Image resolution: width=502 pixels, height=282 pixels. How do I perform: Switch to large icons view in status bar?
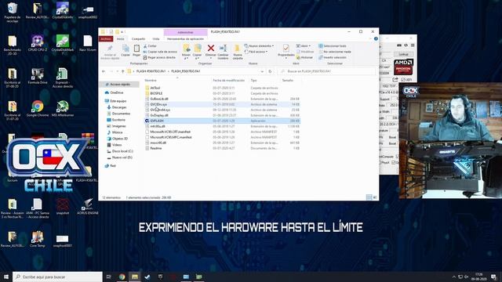click(x=375, y=197)
